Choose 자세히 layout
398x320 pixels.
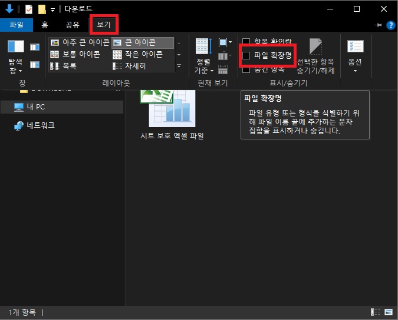(129, 66)
